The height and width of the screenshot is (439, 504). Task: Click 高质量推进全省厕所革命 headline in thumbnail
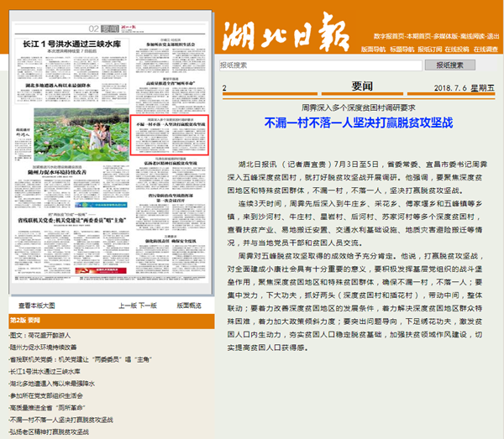(171, 83)
